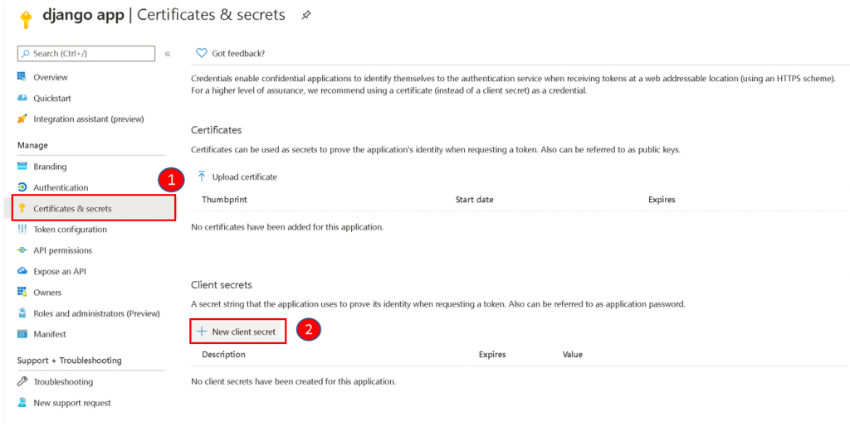850x431 pixels.
Task: Click the Troubleshooting wrench icon
Action: click(x=22, y=382)
